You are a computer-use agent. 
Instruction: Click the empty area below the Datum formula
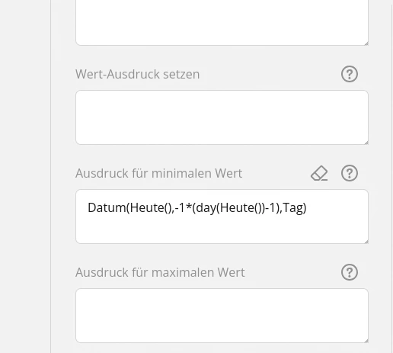pyautogui.click(x=222, y=230)
